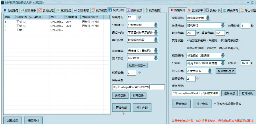Image resolution: width=256 pixels, height=126 pixels.
Task: Expand the 分辨率 dropdown list
Action: pyautogui.click(x=223, y=63)
